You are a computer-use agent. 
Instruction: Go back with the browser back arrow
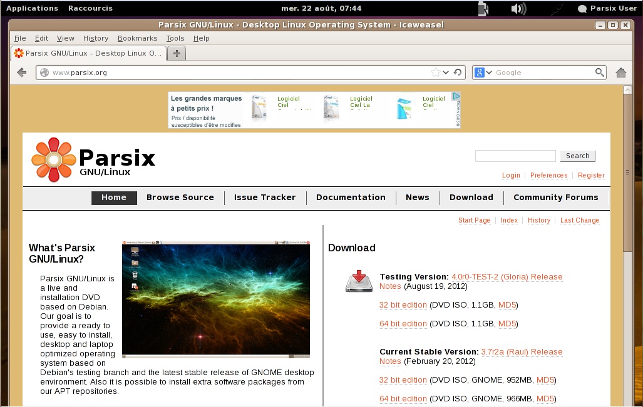tap(22, 73)
